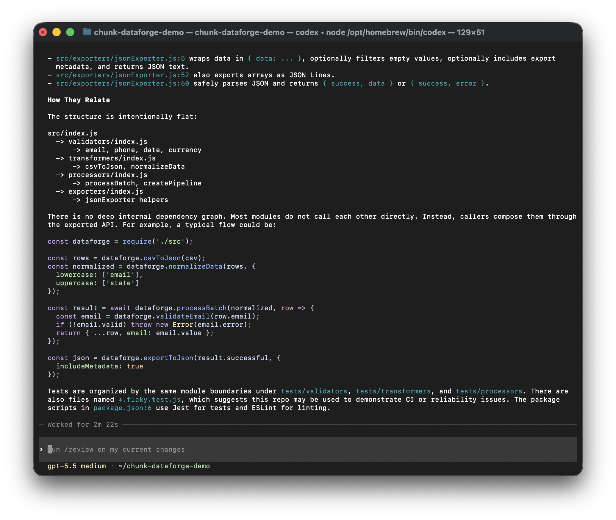Viewport: 616px width, 520px height.
Task: Click the lowercase: ['email'] code line
Action: pyautogui.click(x=100, y=275)
